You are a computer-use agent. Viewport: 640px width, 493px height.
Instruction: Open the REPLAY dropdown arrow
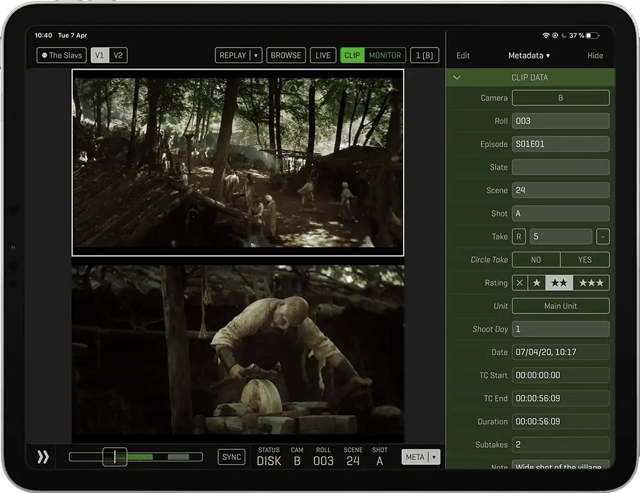[256, 55]
